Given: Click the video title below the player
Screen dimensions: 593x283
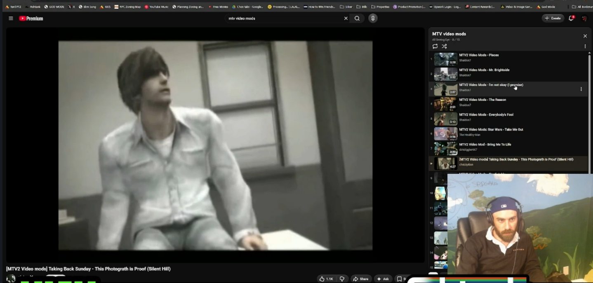Looking at the screenshot, I should [x=88, y=269].
